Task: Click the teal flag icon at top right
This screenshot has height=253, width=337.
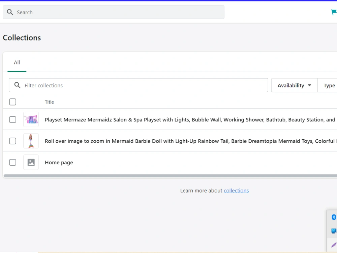Action: pyautogui.click(x=334, y=12)
